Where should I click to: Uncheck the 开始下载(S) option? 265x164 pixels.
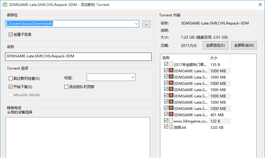coord(10,87)
